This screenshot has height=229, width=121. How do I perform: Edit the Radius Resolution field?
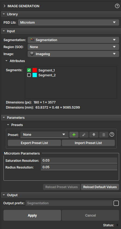point(79,167)
